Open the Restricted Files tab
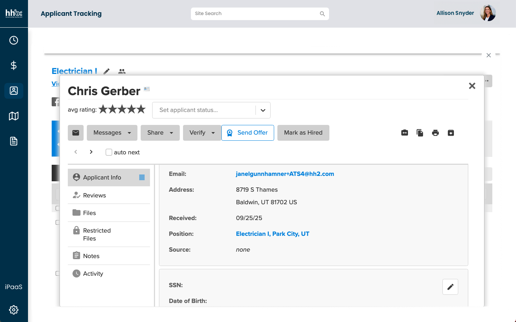This screenshot has height=322, width=516. tap(97, 234)
